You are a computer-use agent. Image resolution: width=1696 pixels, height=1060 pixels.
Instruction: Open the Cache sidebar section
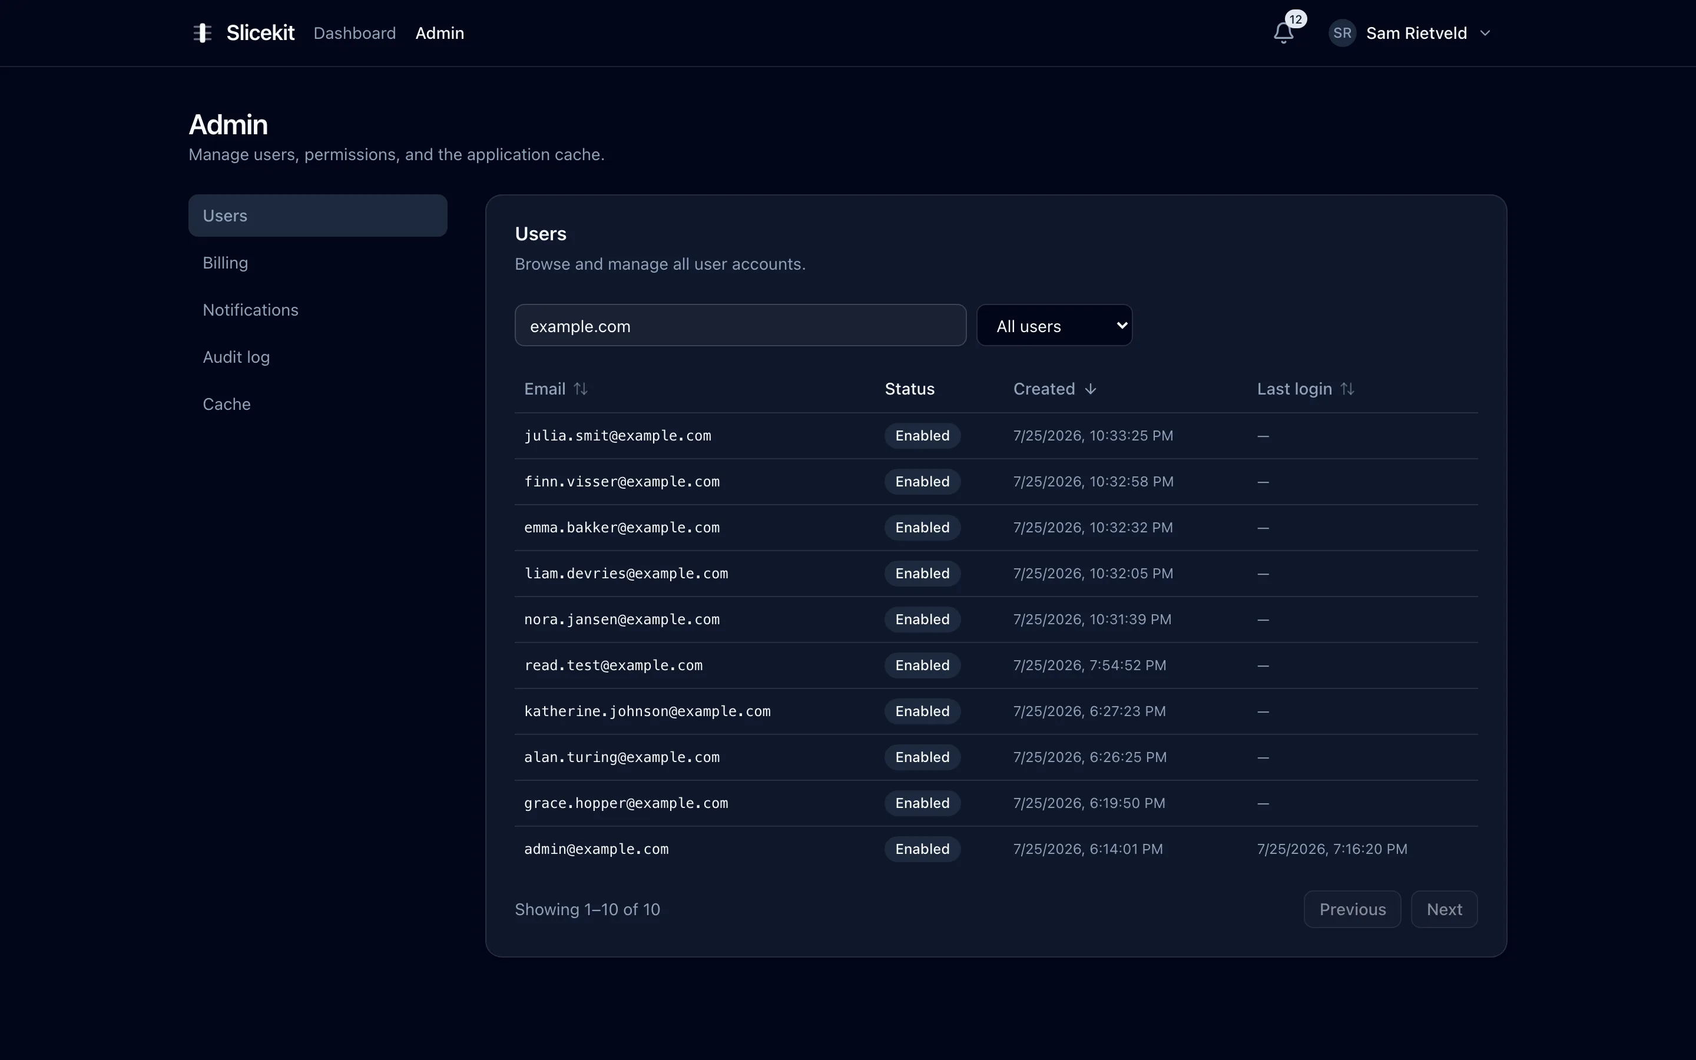coord(317,404)
